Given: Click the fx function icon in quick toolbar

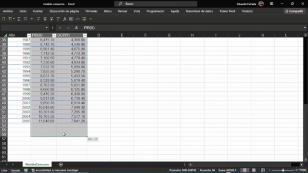Looking at the screenshot, I should pos(64,19).
